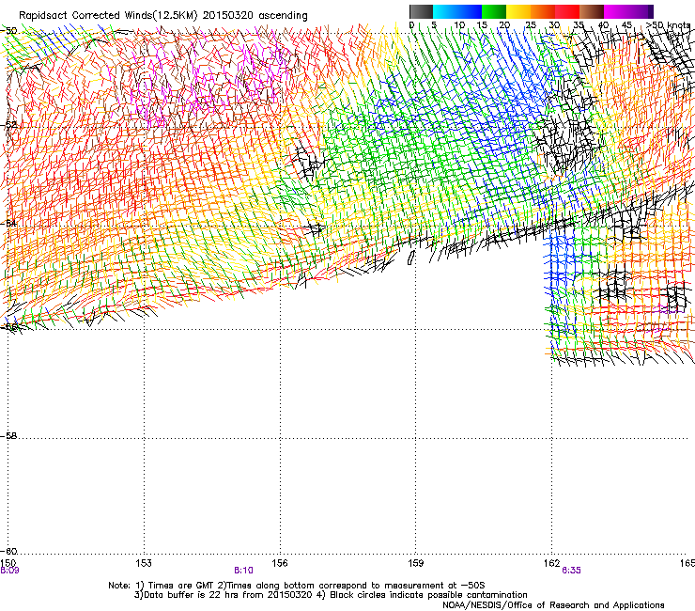Click the '>50 knots' legend label
The height and width of the screenshot is (611, 695).
click(x=668, y=25)
